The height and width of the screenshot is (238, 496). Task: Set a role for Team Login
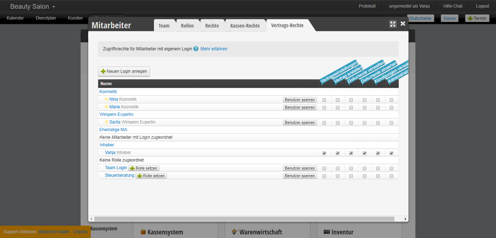(x=144, y=168)
